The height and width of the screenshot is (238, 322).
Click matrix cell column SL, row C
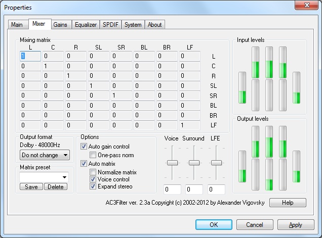[x=99, y=66]
